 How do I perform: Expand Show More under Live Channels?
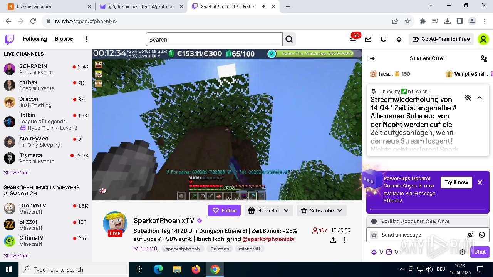pos(16,173)
